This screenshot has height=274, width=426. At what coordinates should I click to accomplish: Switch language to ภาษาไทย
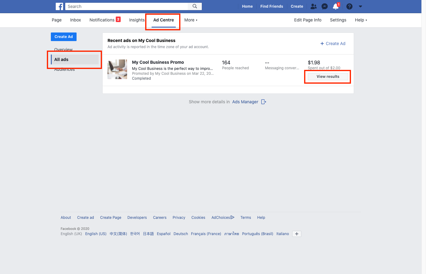pos(232,234)
